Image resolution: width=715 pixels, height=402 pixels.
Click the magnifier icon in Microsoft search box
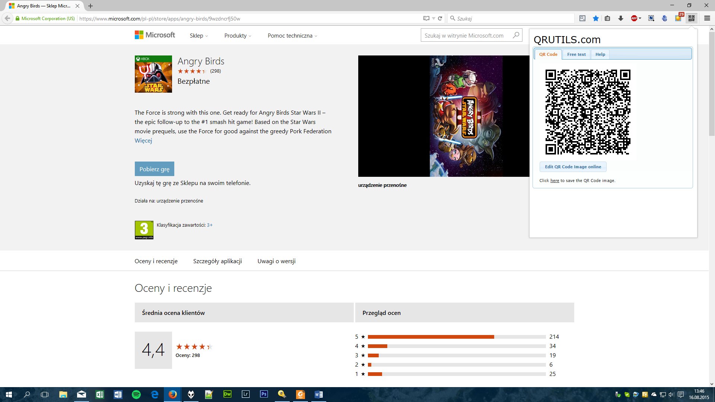[x=516, y=35]
